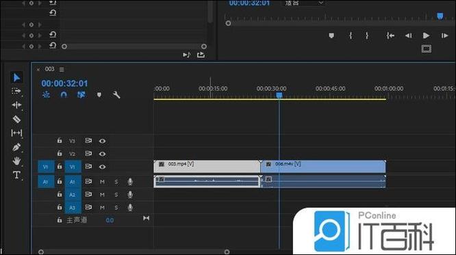
Task: Target track V3 label
Action: [x=72, y=141]
